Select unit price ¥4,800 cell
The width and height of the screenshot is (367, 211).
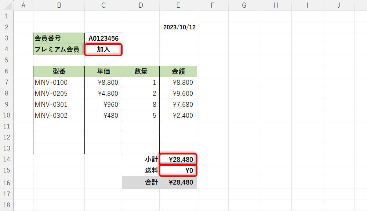103,93
